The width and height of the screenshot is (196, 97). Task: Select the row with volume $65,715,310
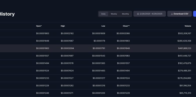[98, 93]
